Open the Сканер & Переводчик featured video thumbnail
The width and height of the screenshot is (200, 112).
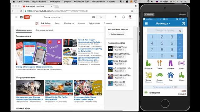(x=39, y=52)
